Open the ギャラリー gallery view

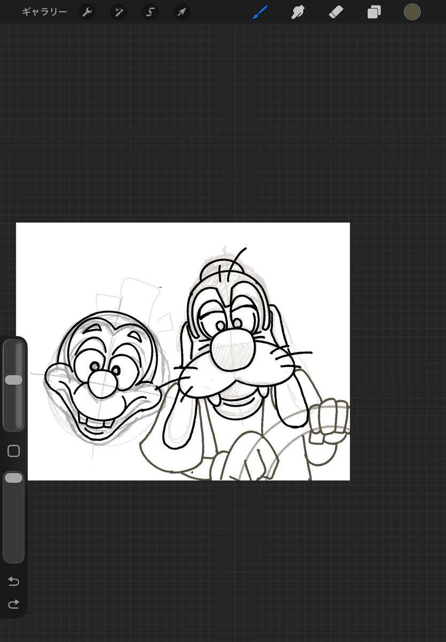(x=44, y=12)
